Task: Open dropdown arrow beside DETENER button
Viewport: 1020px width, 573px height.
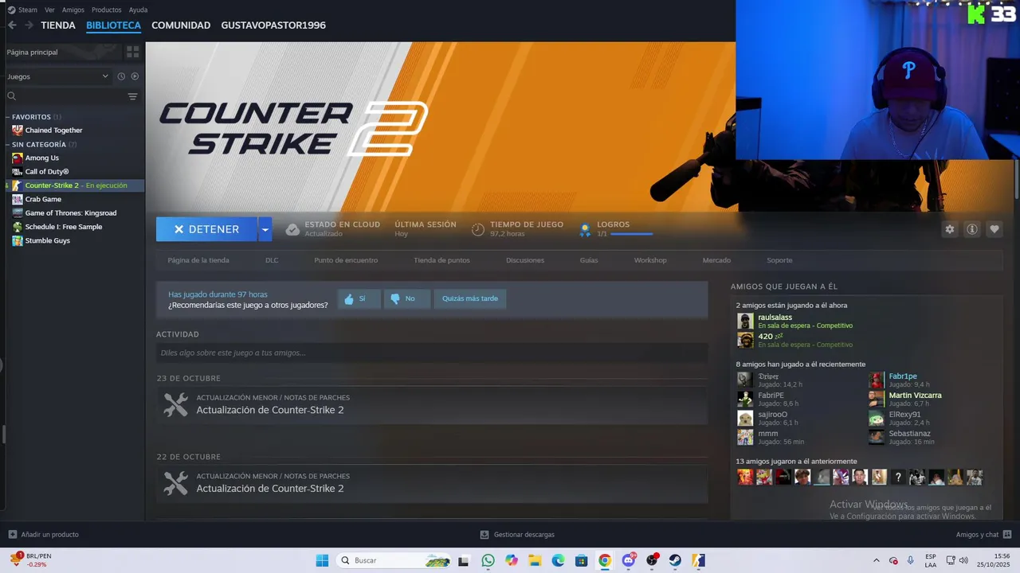Action: (265, 229)
